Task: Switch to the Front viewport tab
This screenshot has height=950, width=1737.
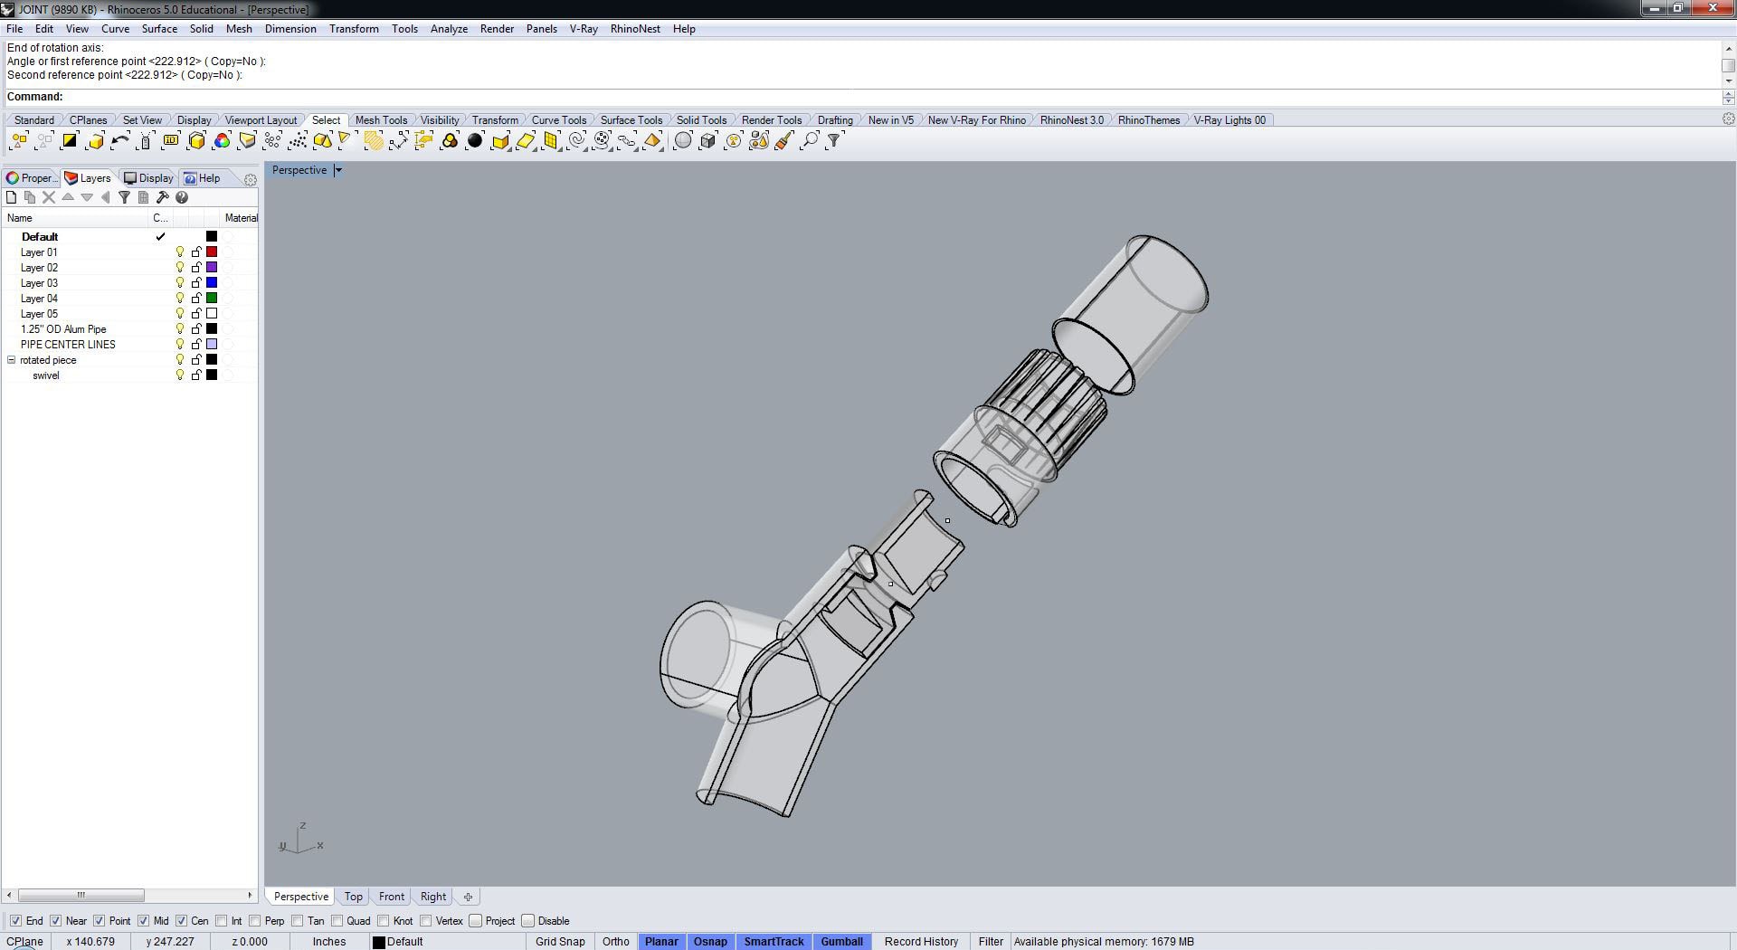Action: coord(391,897)
